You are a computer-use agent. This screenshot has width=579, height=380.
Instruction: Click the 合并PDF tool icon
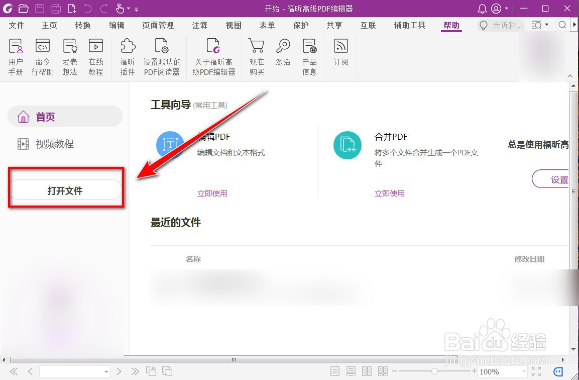347,145
